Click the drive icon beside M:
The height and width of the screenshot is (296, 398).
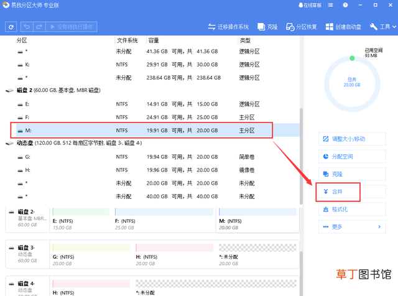20,131
